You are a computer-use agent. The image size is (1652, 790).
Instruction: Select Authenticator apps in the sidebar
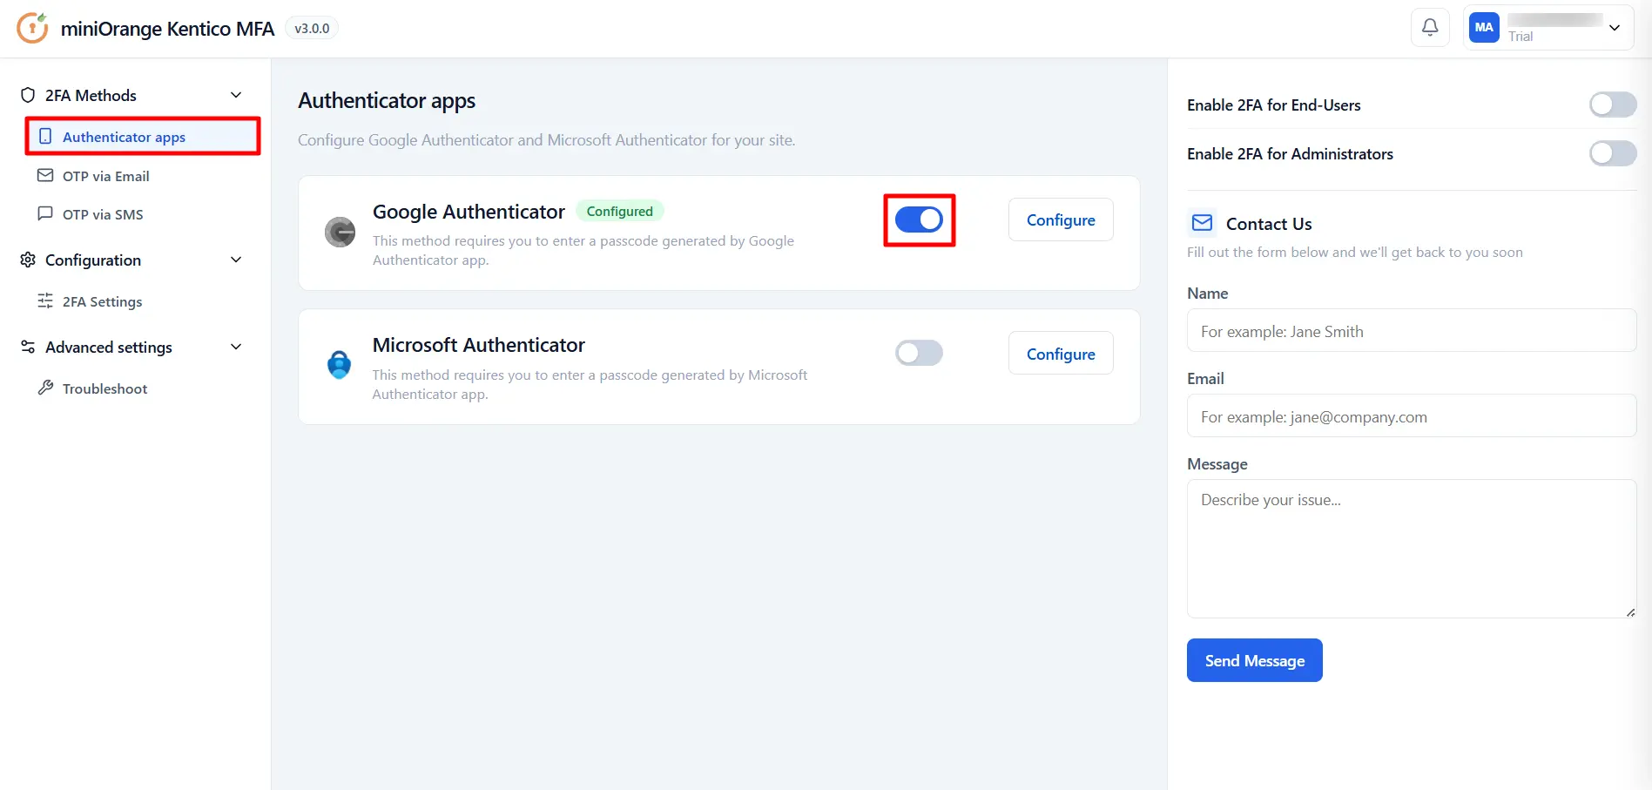[143, 137]
